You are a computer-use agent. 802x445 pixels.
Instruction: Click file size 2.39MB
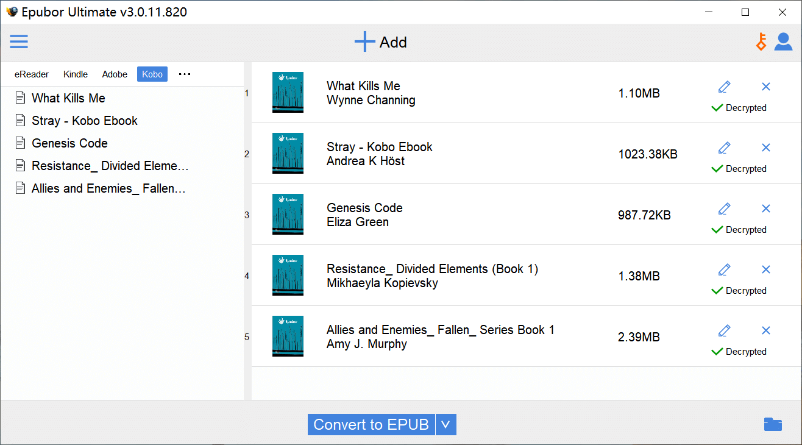click(639, 337)
